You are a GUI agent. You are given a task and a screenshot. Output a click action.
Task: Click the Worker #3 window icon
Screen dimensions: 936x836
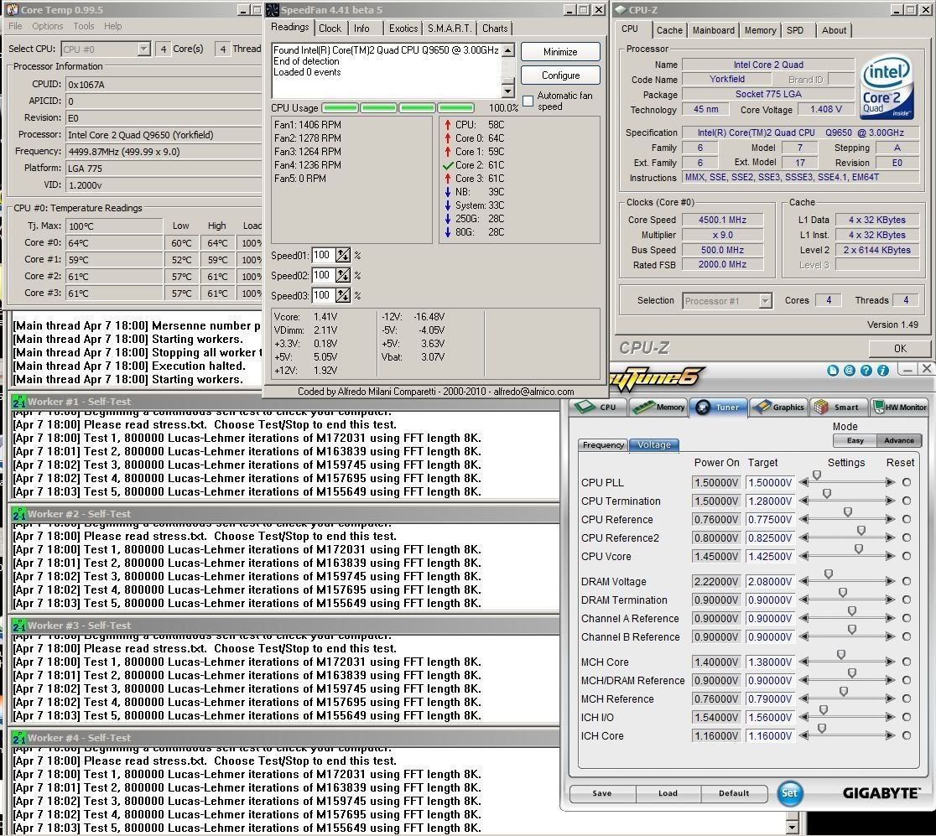[19, 626]
